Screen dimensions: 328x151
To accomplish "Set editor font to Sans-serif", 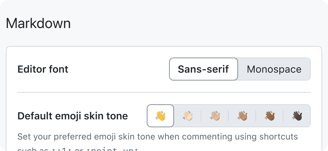I will 204,69.
